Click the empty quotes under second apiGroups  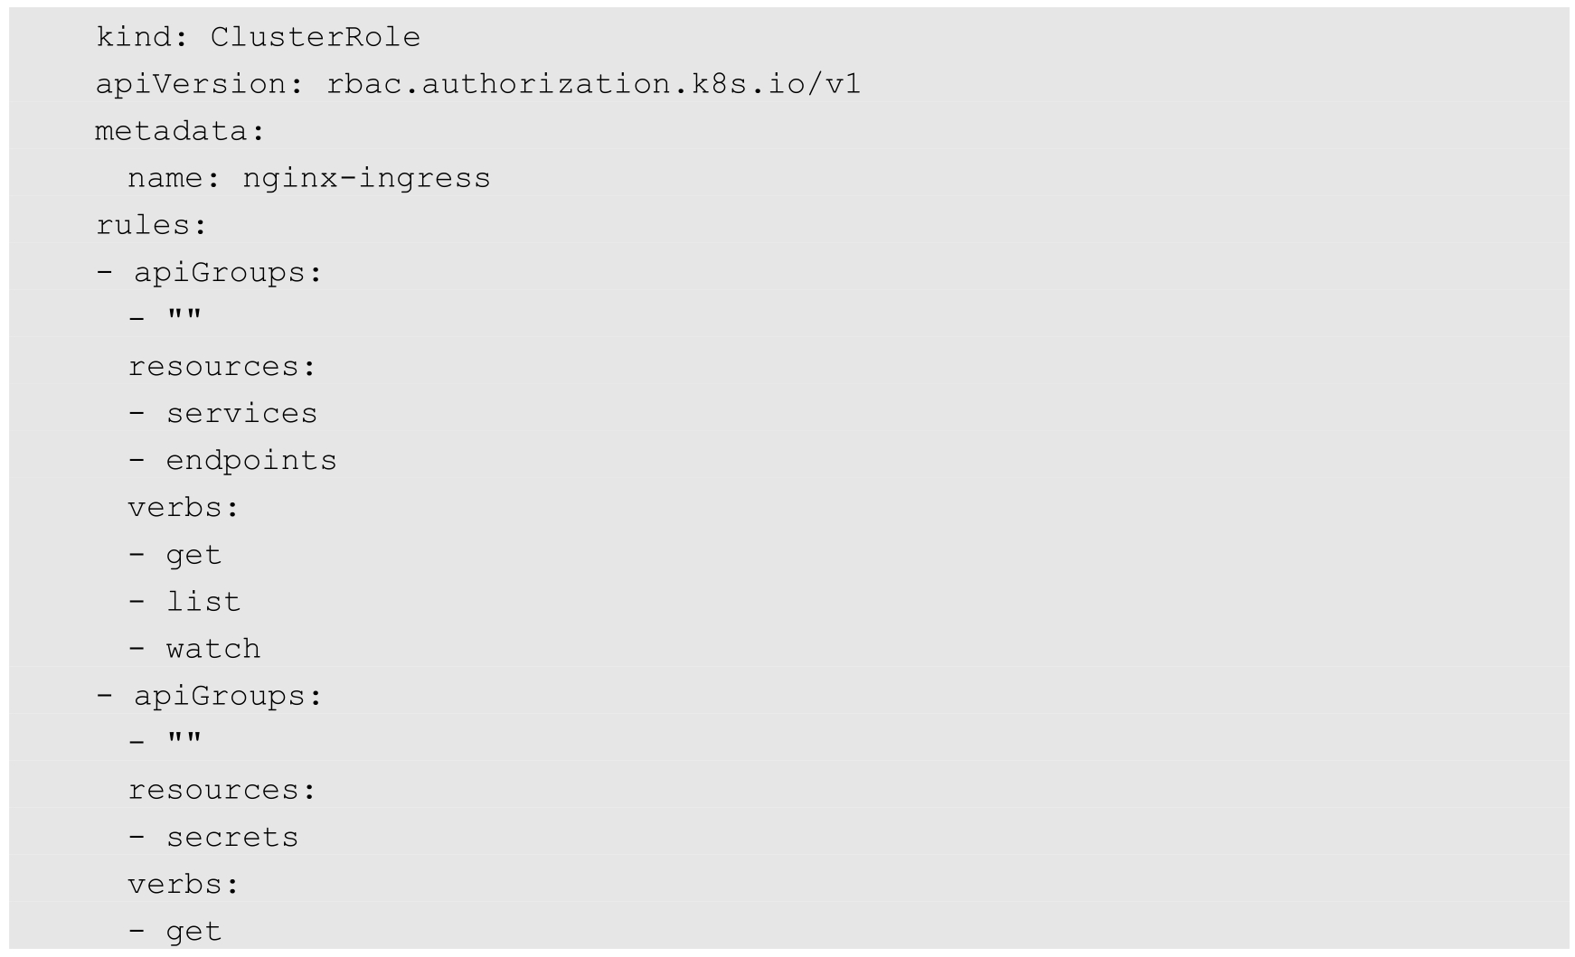(x=184, y=741)
